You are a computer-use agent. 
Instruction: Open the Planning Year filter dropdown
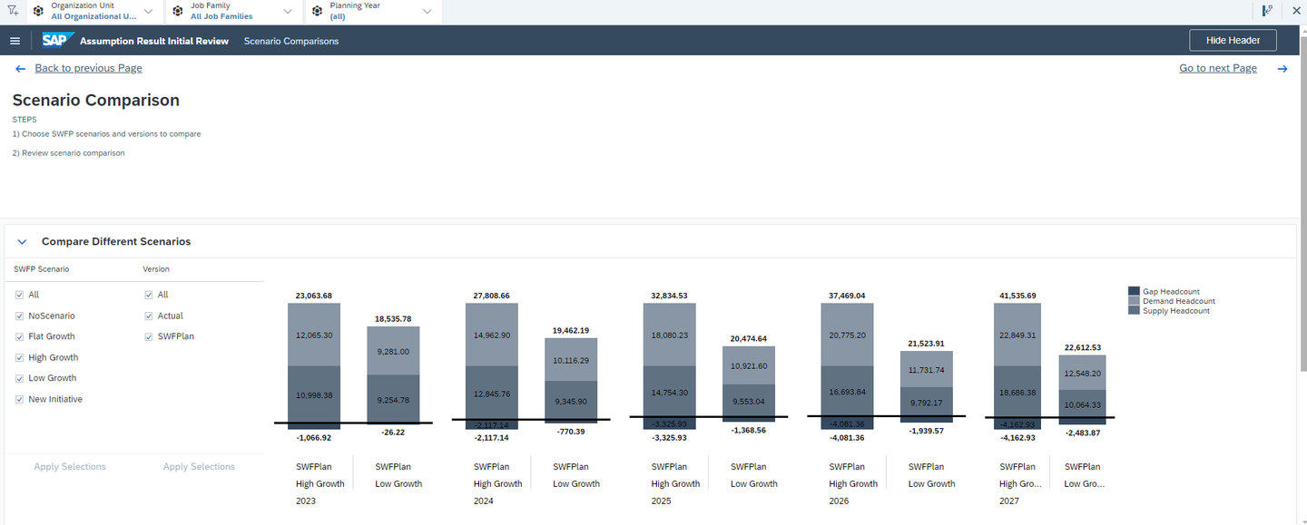tap(427, 11)
